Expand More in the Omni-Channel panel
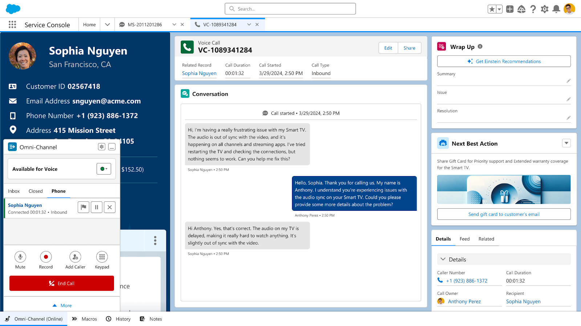The height and width of the screenshot is (326, 581). [61, 305]
